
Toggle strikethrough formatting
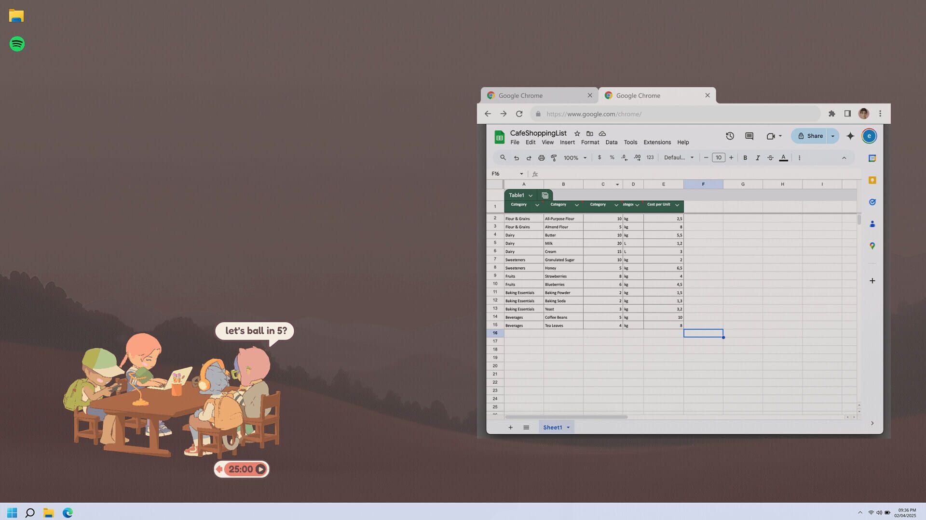(770, 157)
